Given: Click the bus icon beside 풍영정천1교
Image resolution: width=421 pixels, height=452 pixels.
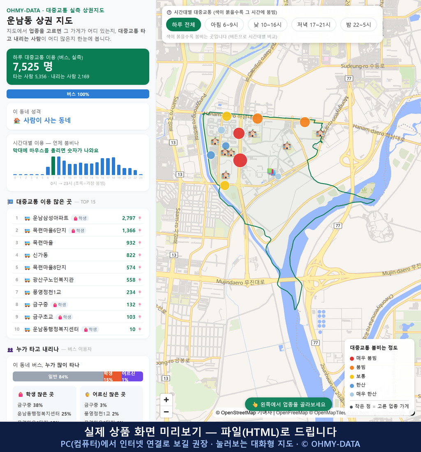Looking at the screenshot, I should [28, 292].
